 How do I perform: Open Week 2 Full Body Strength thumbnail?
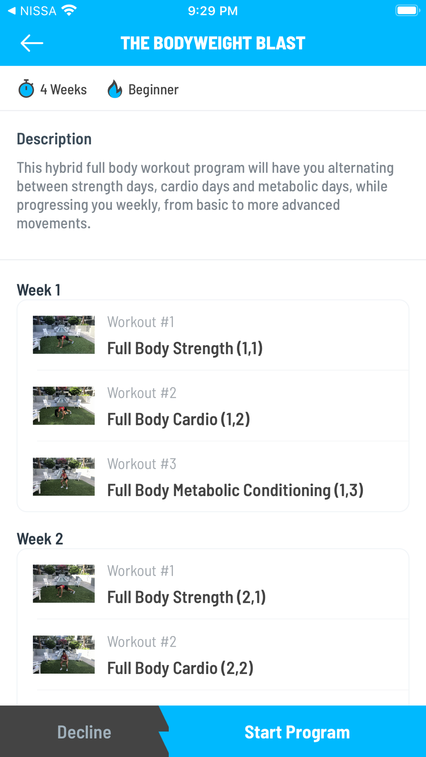pos(64,583)
